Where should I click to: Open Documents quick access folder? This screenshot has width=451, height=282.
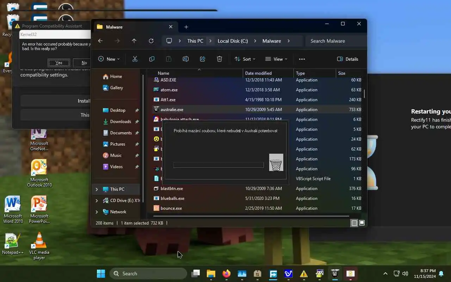tap(121, 133)
